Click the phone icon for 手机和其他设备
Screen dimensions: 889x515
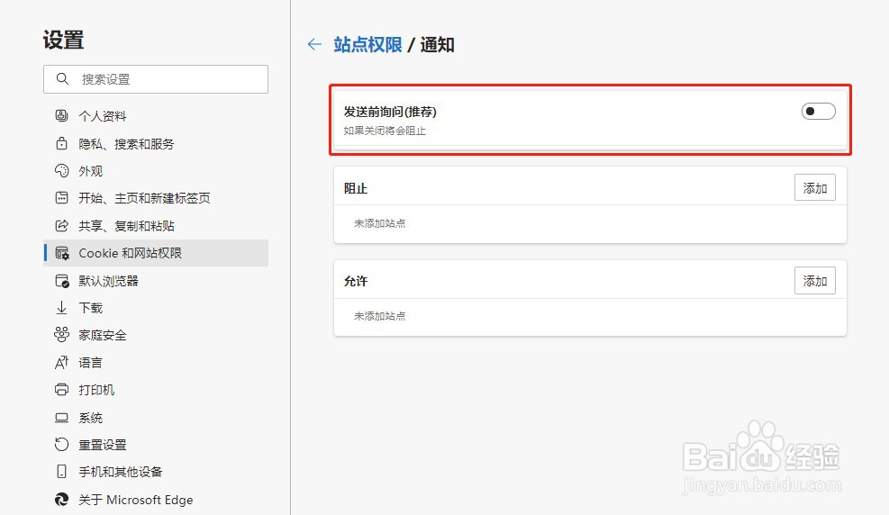(x=61, y=472)
